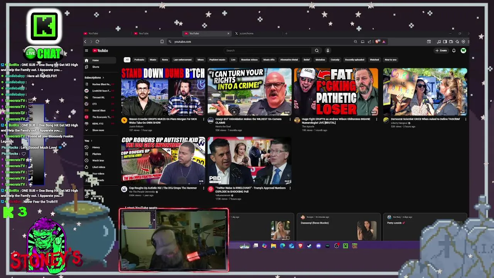
Task: Open options for Steven Crowder video
Action: tap(203, 119)
